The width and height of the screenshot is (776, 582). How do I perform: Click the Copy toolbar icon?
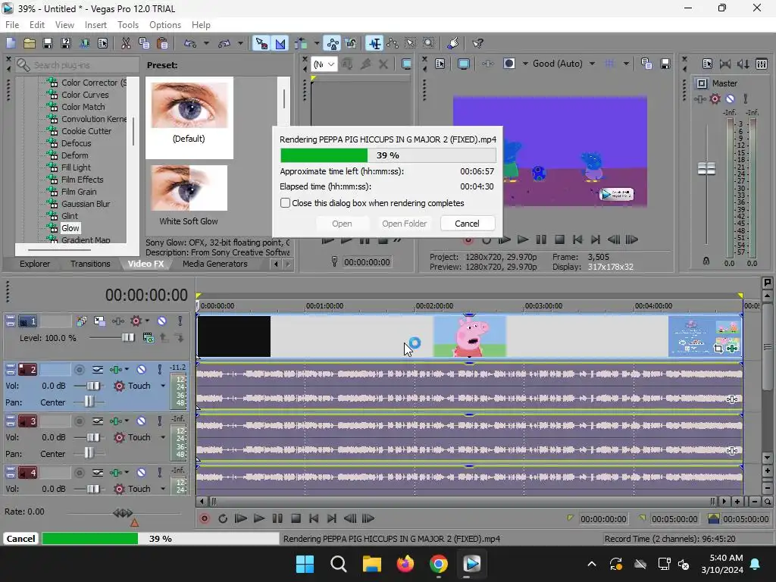144,43
